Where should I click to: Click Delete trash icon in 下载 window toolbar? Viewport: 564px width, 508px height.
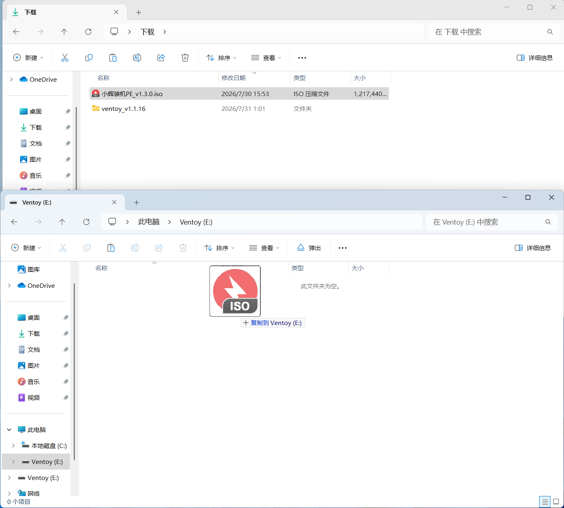pyautogui.click(x=185, y=58)
